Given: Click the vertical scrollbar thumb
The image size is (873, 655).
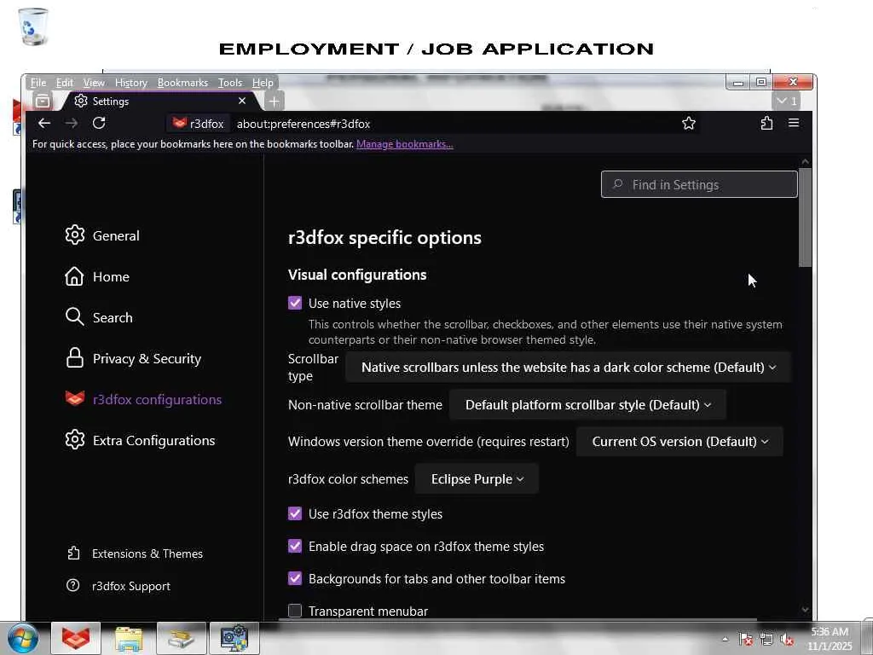Looking at the screenshot, I should click(805, 217).
